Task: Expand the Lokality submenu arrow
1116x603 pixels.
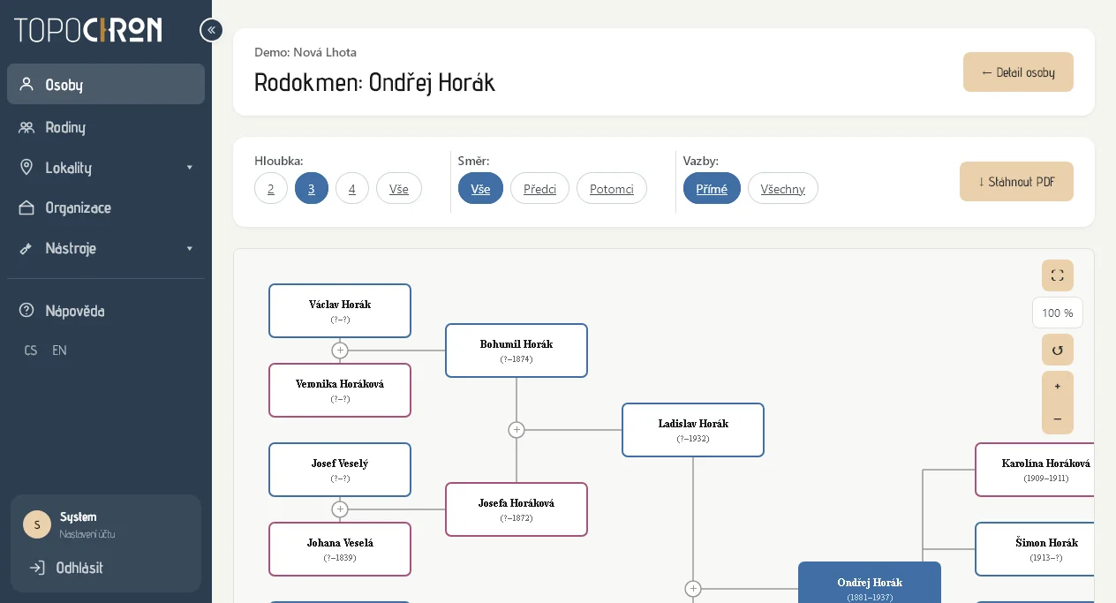Action: point(189,168)
